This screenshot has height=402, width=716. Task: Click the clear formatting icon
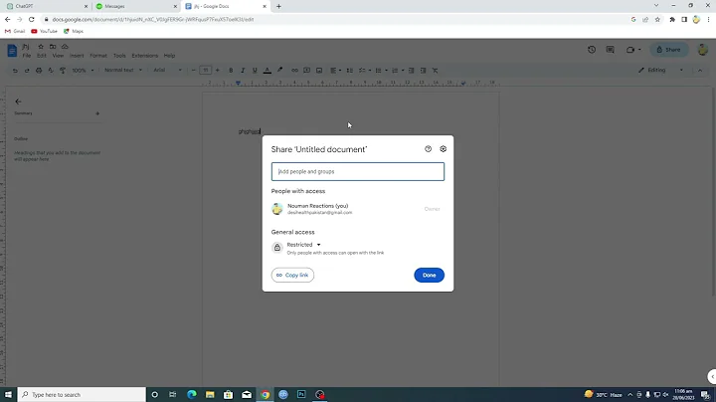[436, 71]
